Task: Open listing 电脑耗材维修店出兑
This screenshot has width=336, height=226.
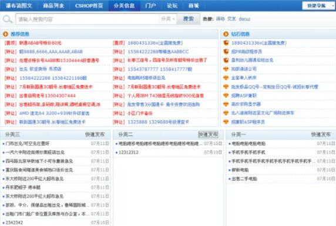Action: (x=146, y=77)
